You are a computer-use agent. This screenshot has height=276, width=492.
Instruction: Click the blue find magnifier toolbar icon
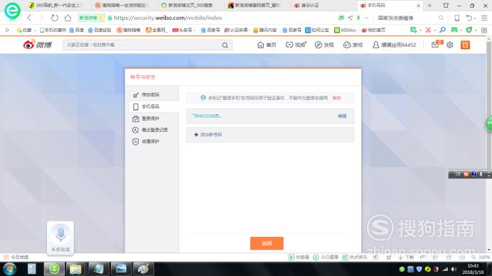[442, 30]
